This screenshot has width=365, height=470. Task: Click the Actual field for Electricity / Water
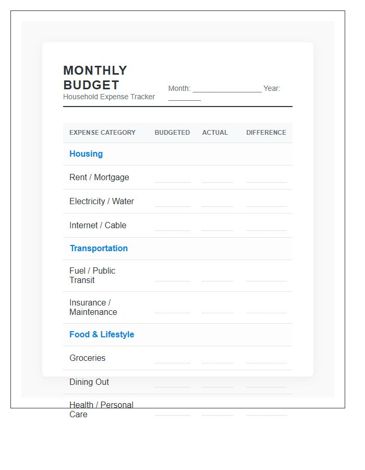click(218, 203)
